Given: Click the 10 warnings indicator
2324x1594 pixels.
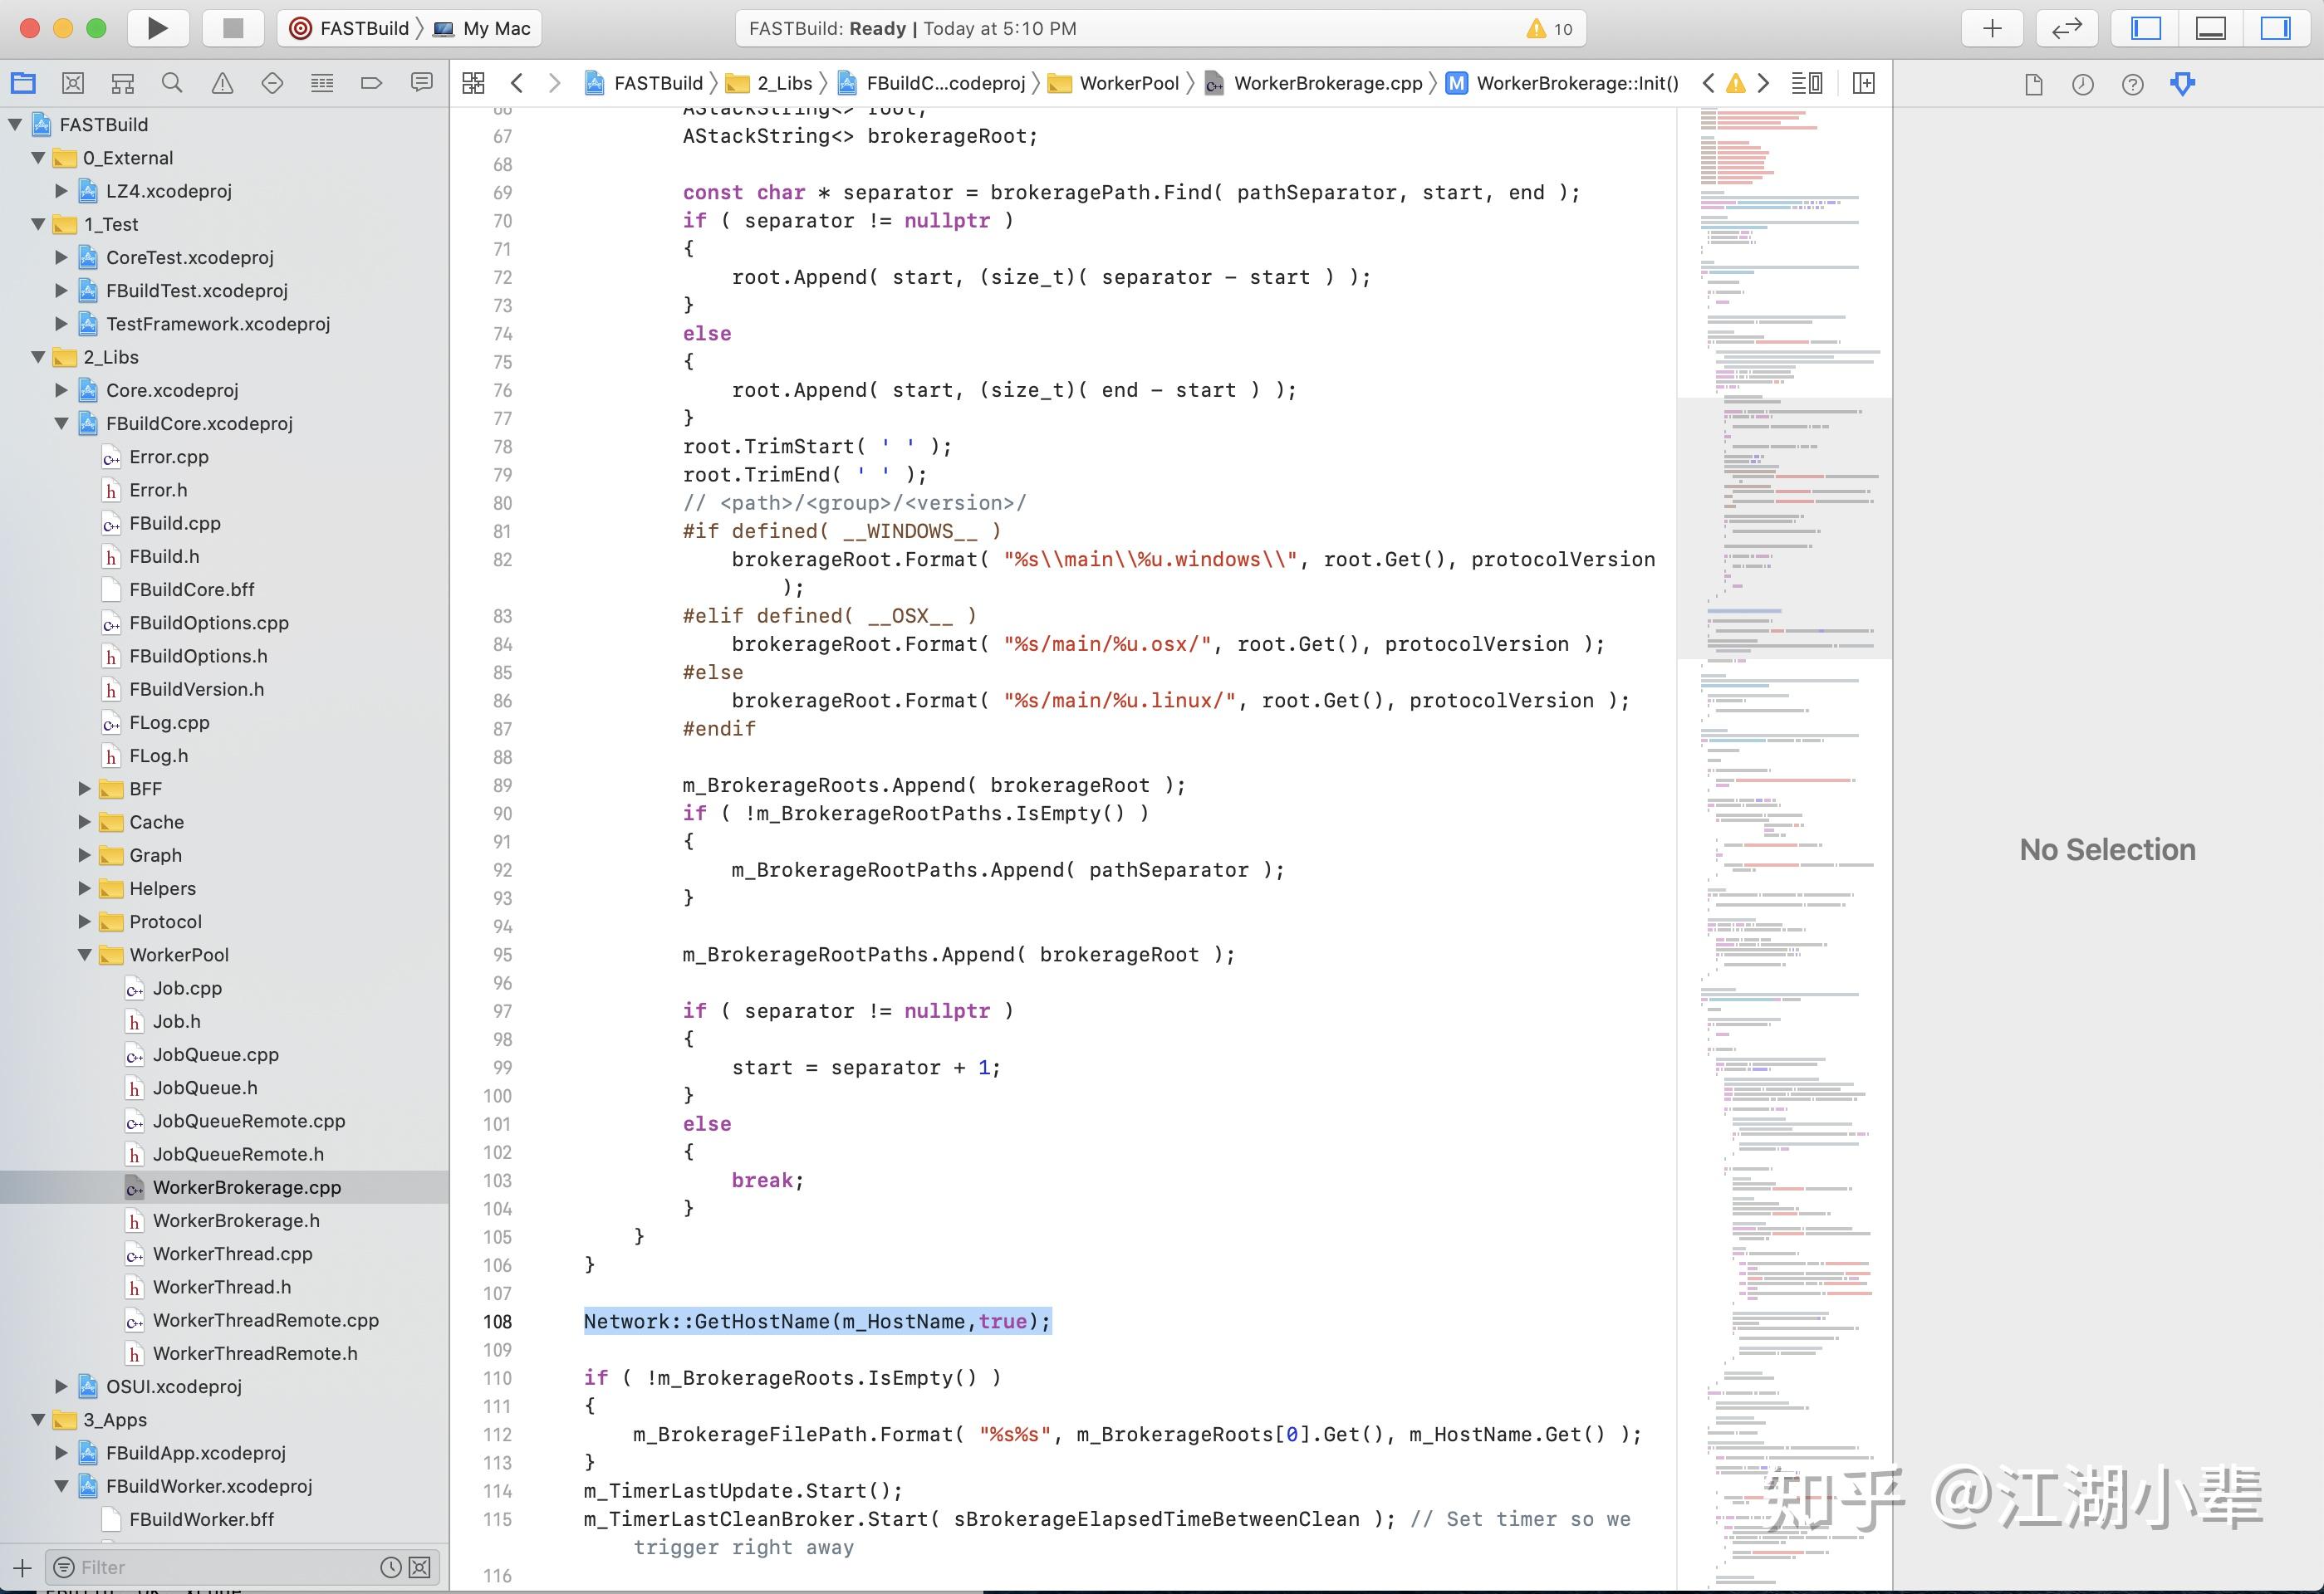Looking at the screenshot, I should coord(1549,28).
